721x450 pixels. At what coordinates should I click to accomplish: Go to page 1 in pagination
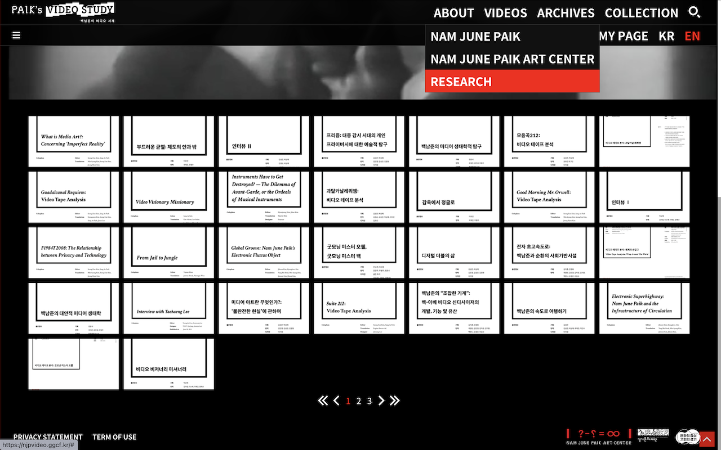pyautogui.click(x=348, y=401)
